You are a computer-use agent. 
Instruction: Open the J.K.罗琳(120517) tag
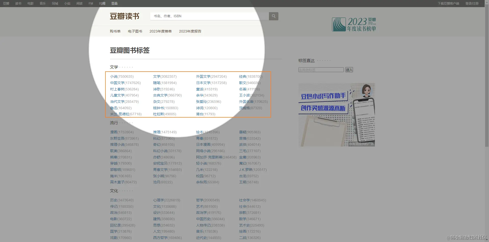(253, 170)
